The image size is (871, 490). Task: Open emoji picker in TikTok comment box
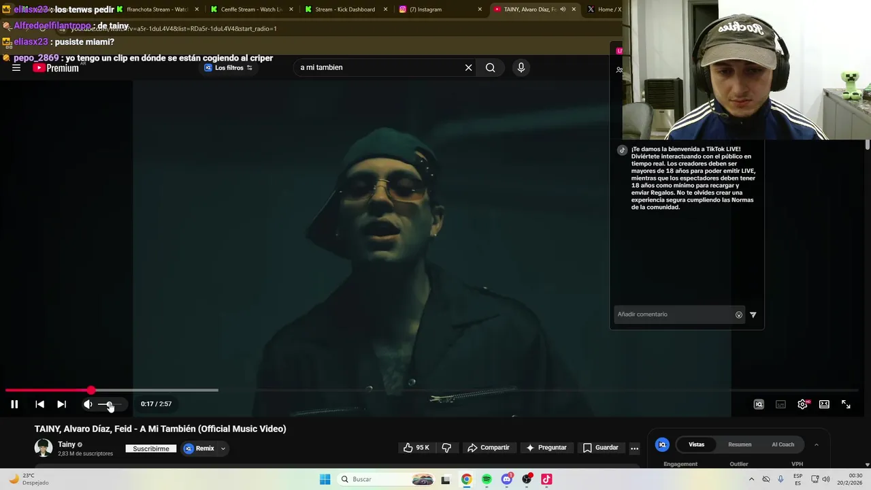(x=739, y=314)
